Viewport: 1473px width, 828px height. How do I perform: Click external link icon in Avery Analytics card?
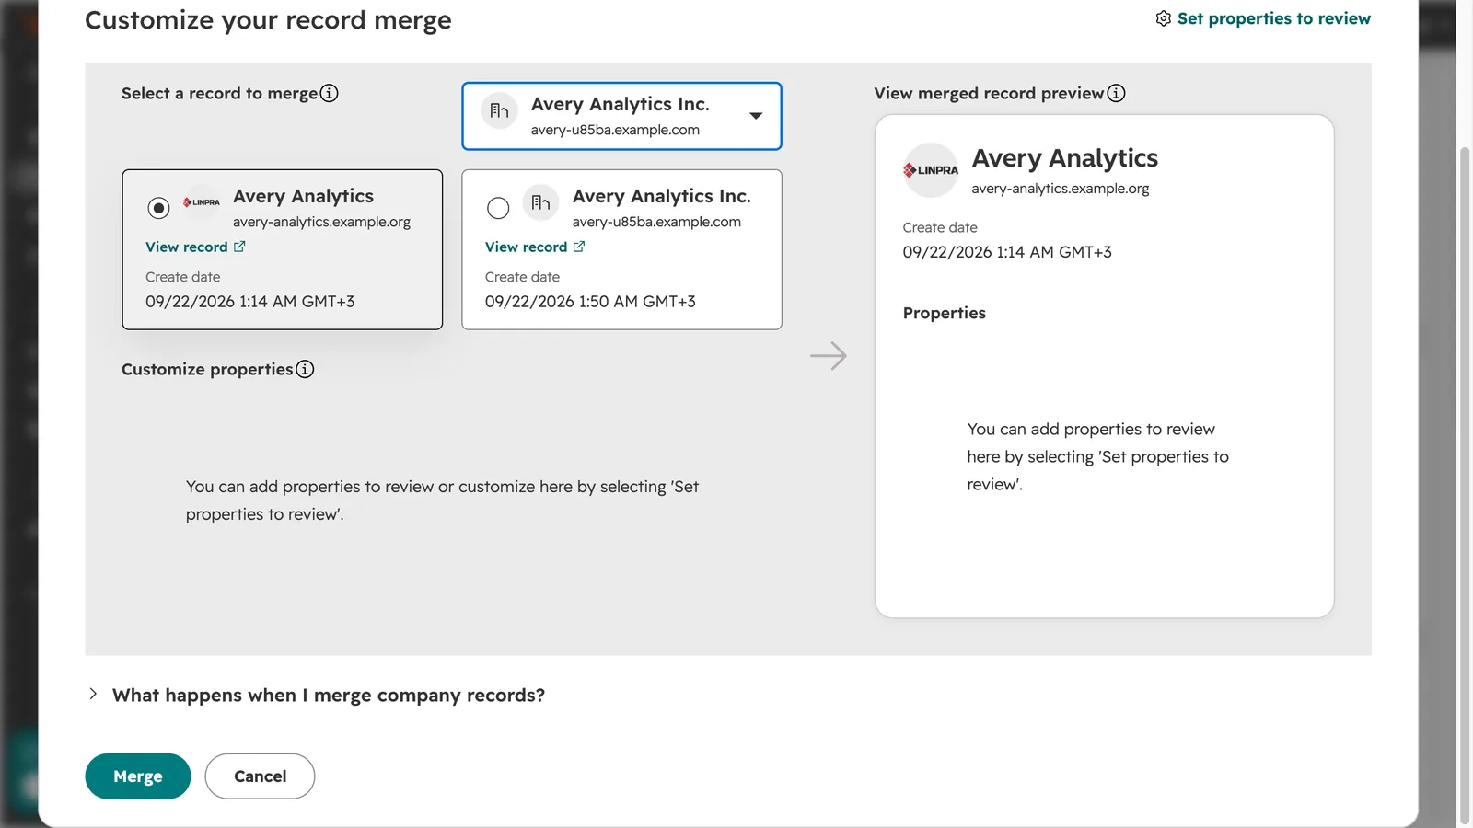coord(239,247)
